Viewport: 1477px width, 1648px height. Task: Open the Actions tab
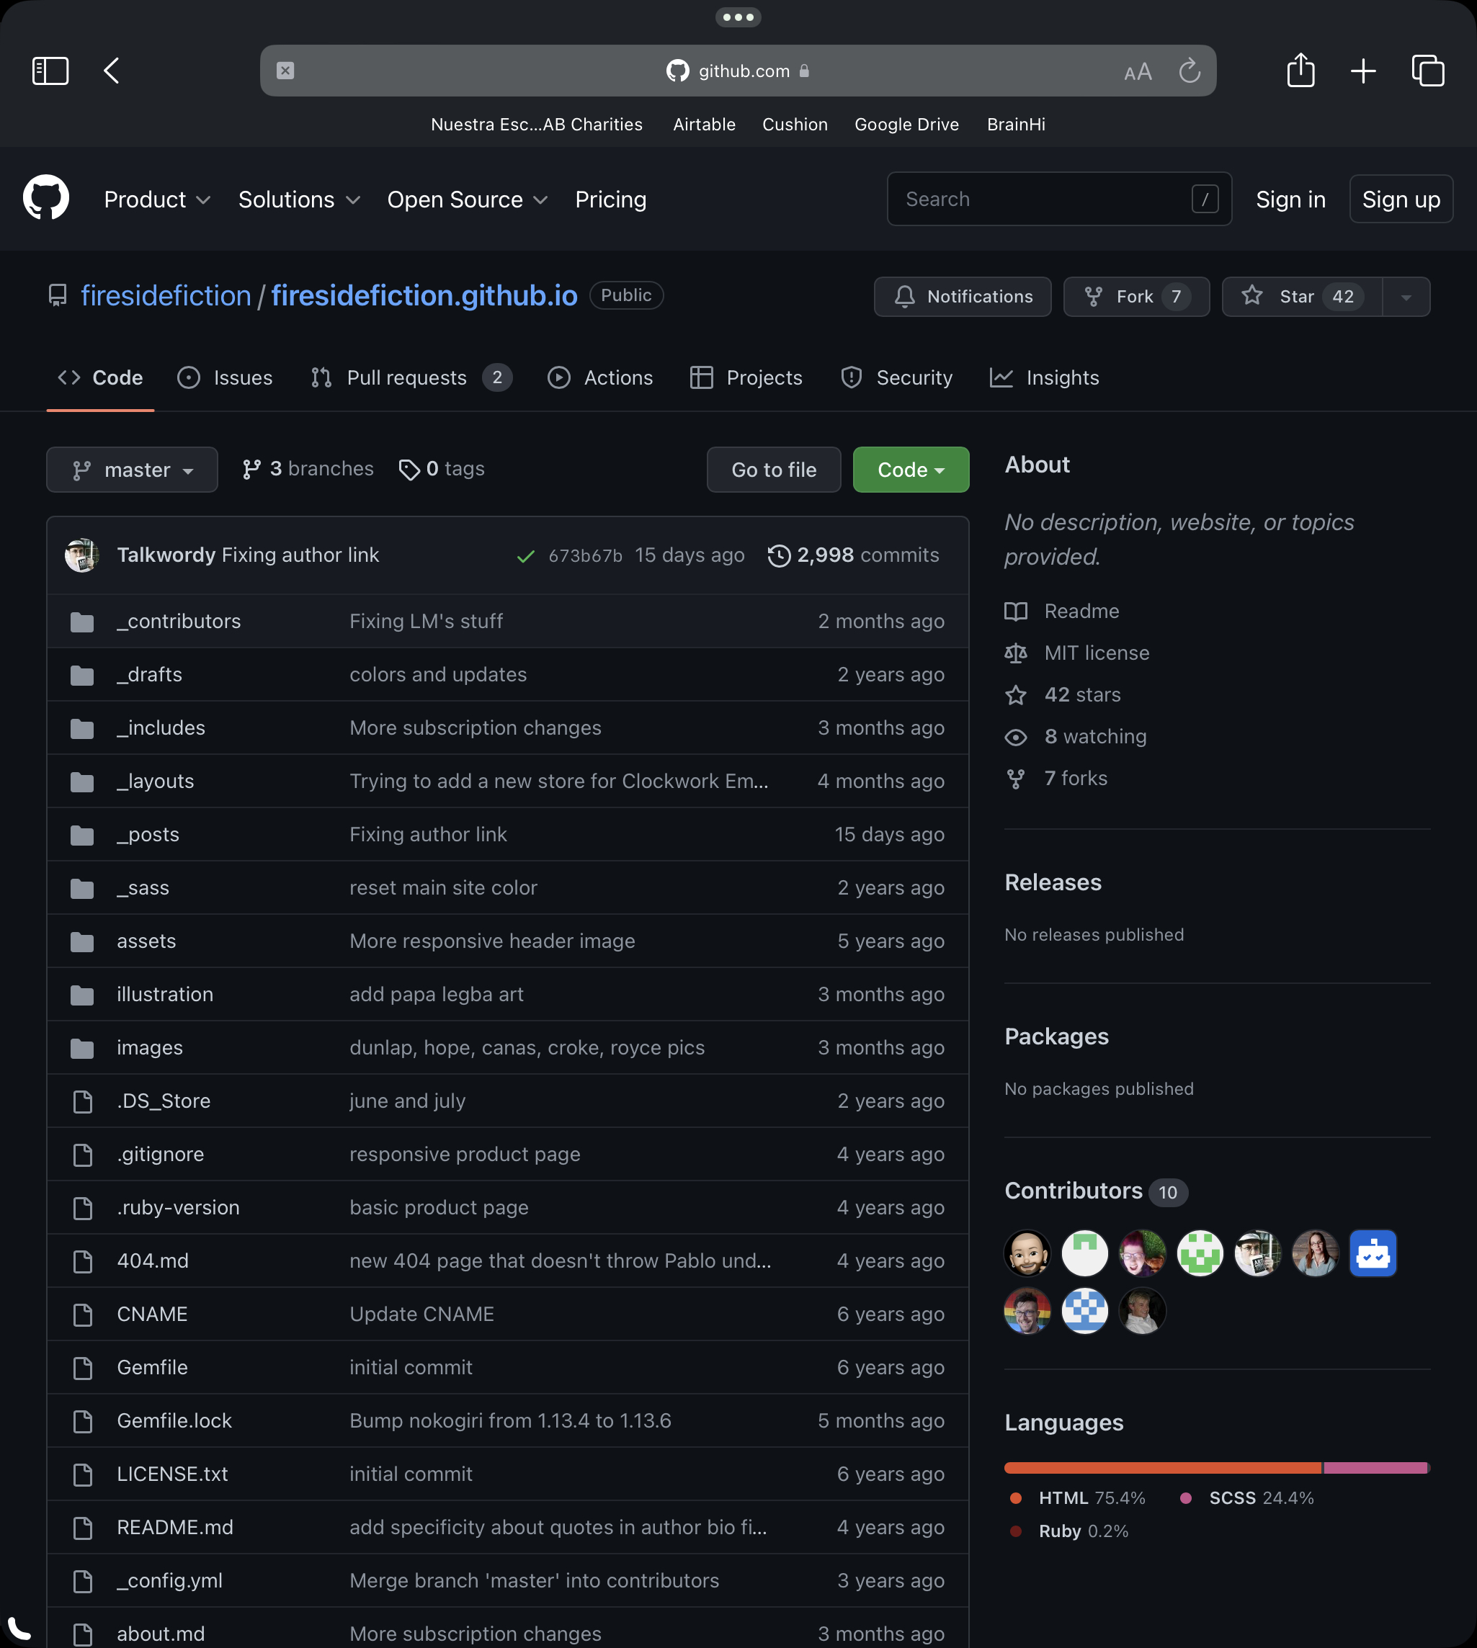(599, 378)
